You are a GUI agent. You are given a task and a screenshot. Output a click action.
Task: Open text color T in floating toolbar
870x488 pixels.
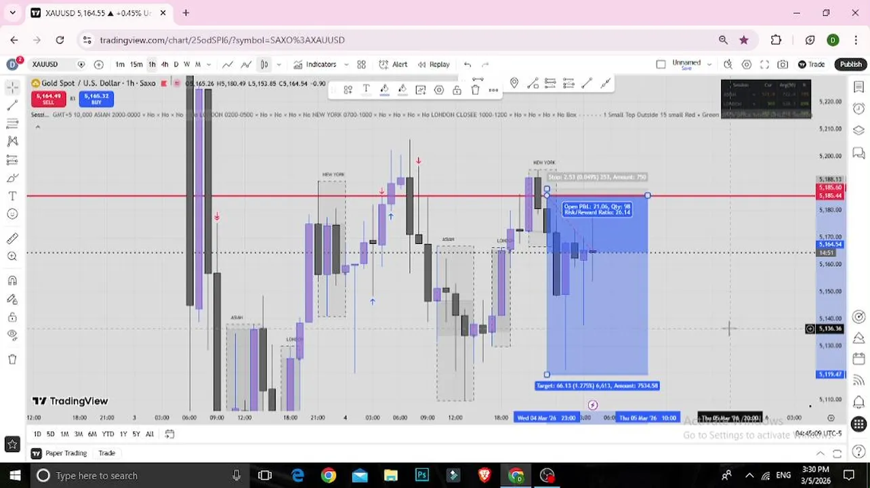click(366, 89)
